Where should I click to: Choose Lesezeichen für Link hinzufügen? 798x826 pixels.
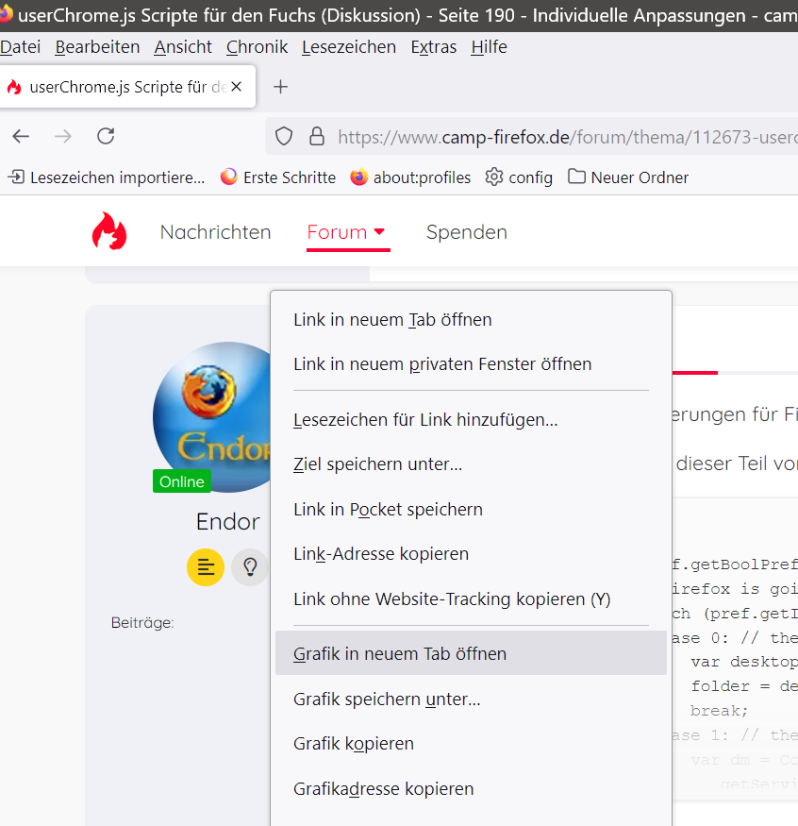coord(471,420)
